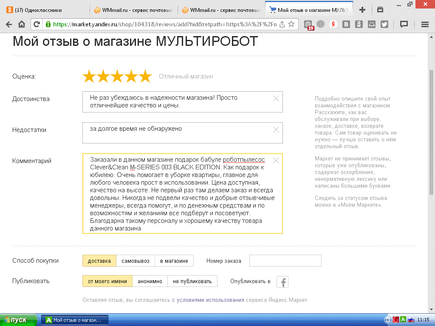Open the chat bubble toolbar icon

(404, 24)
